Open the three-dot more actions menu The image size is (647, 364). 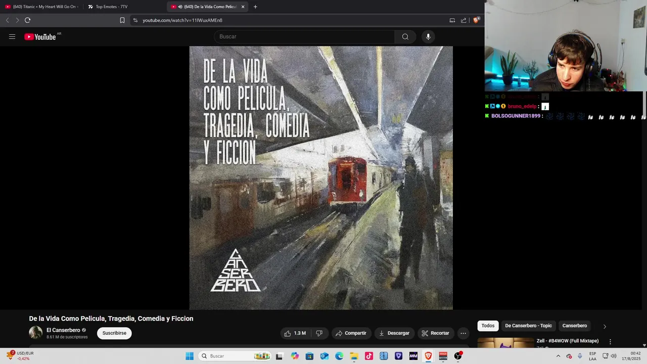[463, 333]
